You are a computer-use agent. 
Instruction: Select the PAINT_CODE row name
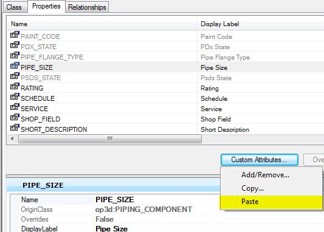40,36
